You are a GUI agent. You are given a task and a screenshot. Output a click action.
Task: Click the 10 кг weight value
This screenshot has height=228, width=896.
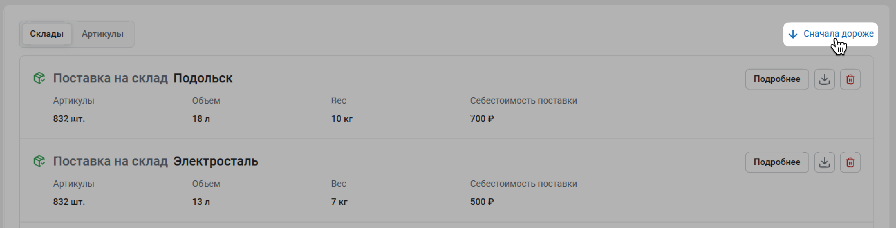click(341, 119)
